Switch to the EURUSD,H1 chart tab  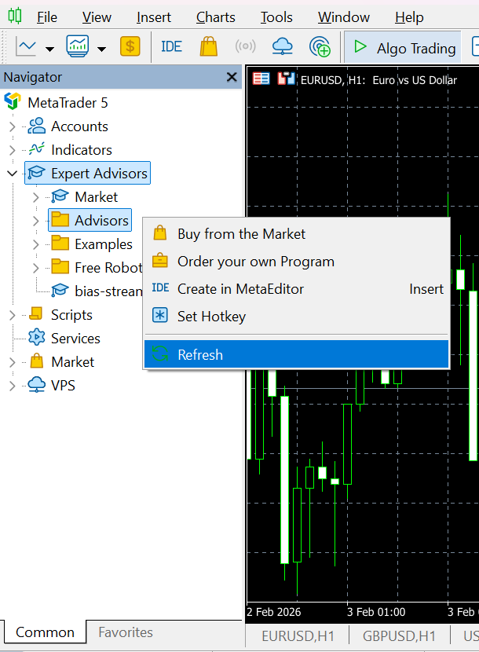(x=298, y=636)
